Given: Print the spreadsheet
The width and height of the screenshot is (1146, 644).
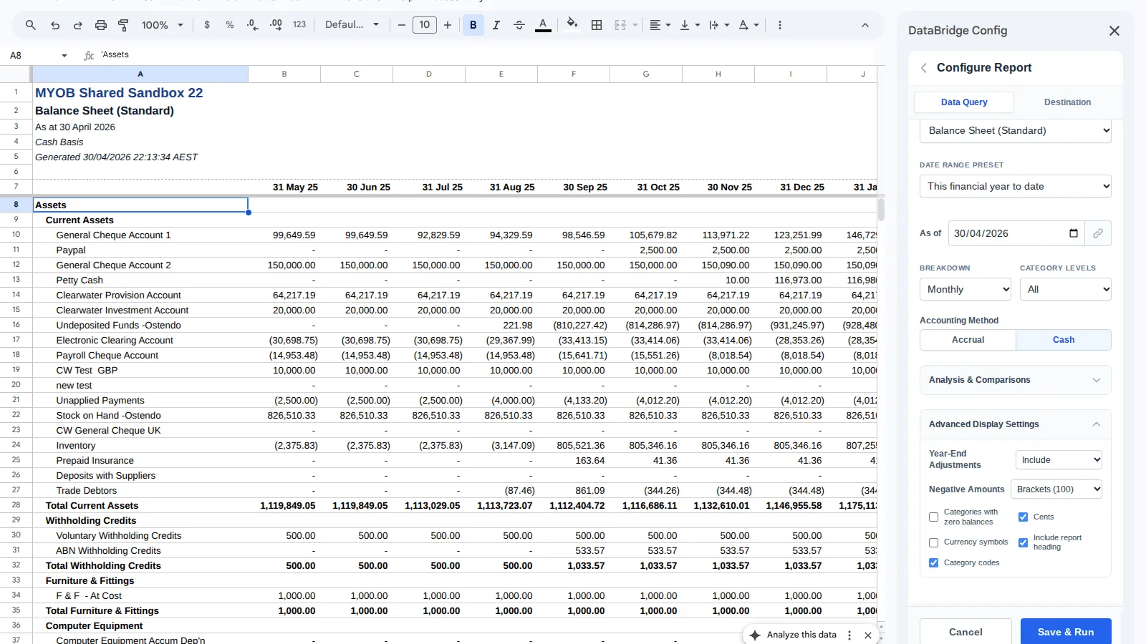Looking at the screenshot, I should 101,25.
